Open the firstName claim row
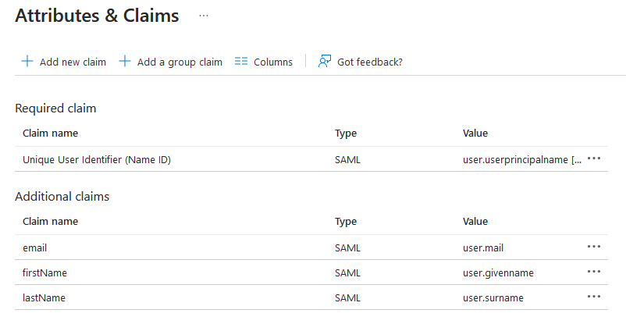Viewport: 626px width, 324px height. (x=311, y=272)
